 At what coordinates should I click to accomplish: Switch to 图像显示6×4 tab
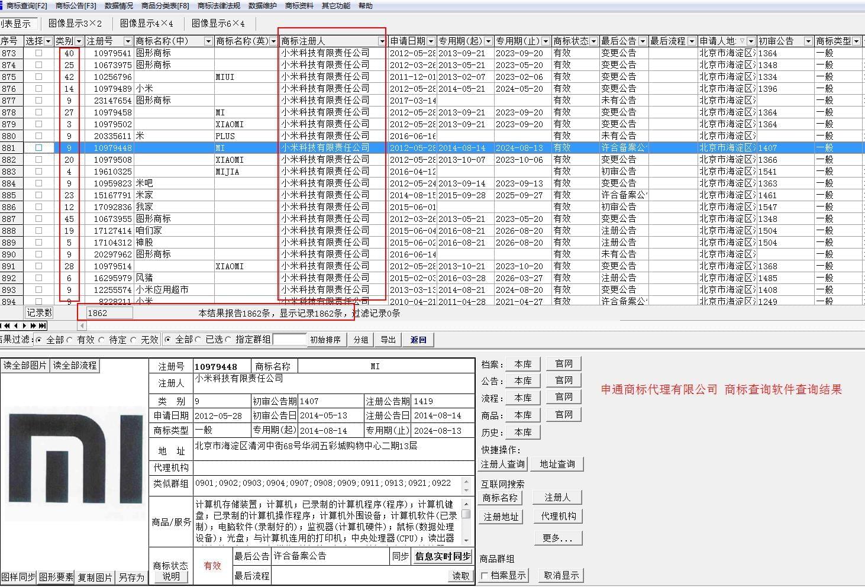218,24
